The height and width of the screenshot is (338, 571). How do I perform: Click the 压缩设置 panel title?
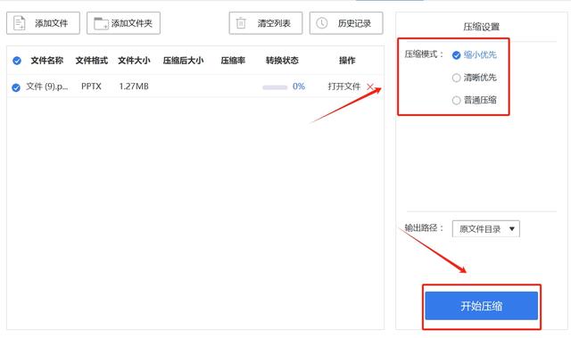(x=482, y=27)
